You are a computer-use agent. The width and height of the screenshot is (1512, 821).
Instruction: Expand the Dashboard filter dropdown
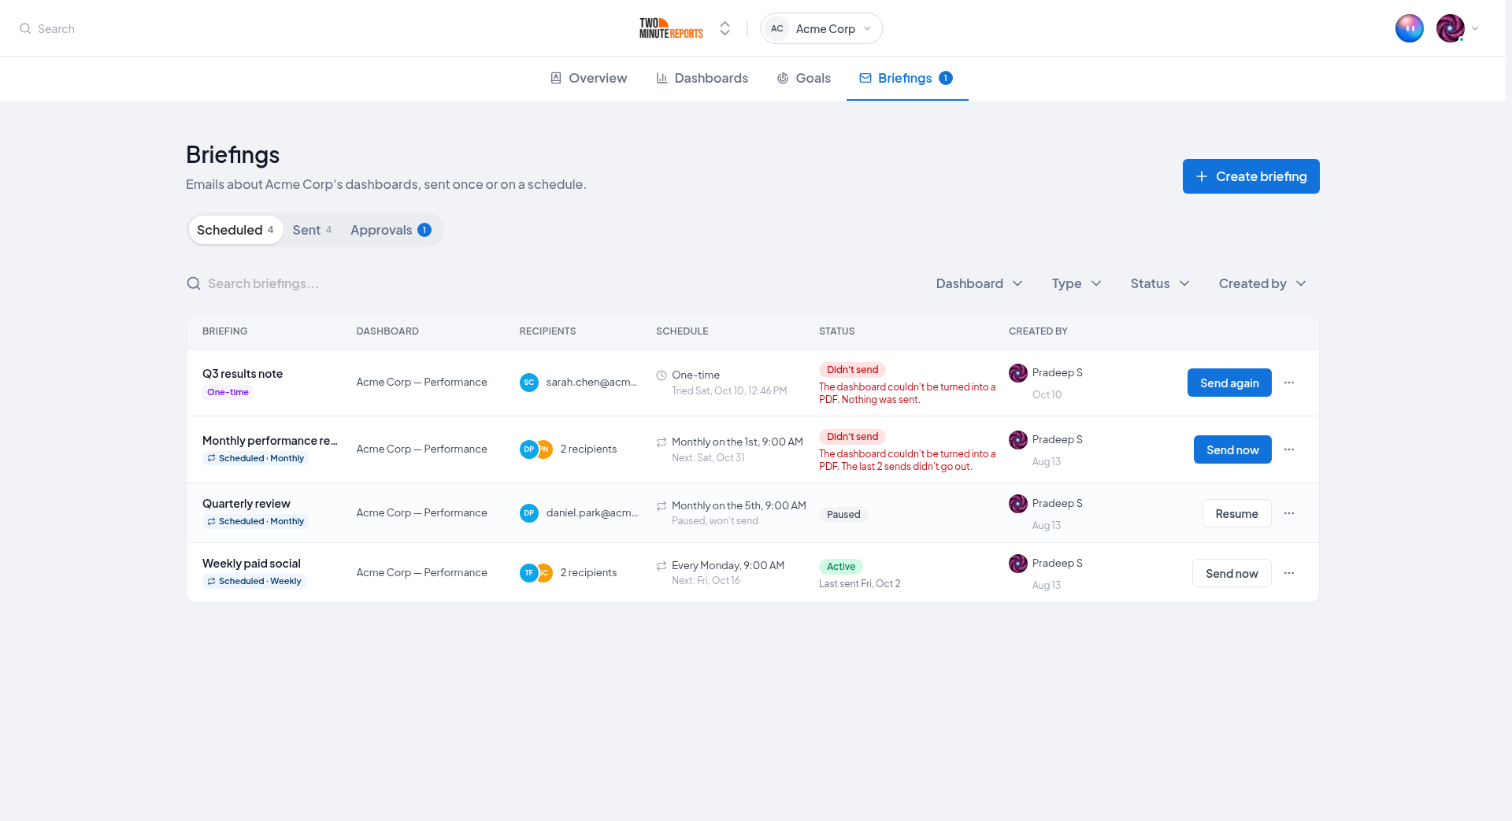979,283
